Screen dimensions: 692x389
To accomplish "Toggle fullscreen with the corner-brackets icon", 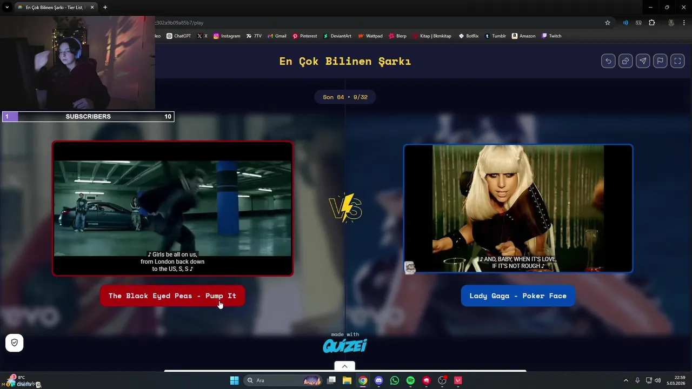I will coord(677,61).
